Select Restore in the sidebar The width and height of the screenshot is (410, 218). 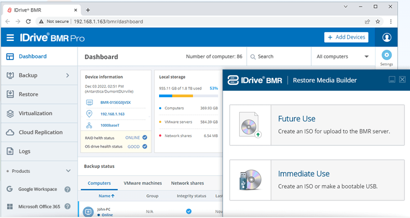click(39, 94)
